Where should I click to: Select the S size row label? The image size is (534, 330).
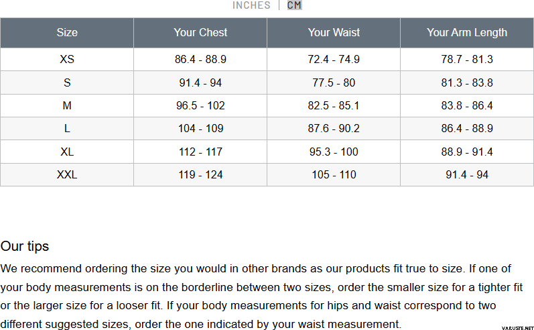[x=67, y=83]
